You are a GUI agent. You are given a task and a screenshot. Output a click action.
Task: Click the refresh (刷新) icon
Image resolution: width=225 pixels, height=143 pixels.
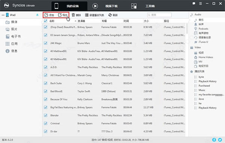110,15
